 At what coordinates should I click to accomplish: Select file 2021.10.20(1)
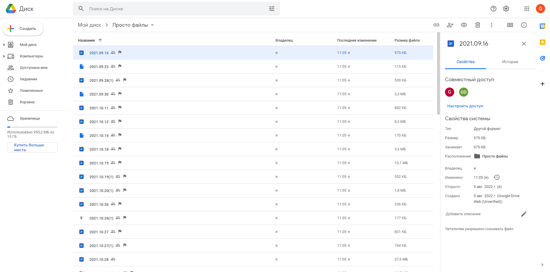[x=253, y=191]
